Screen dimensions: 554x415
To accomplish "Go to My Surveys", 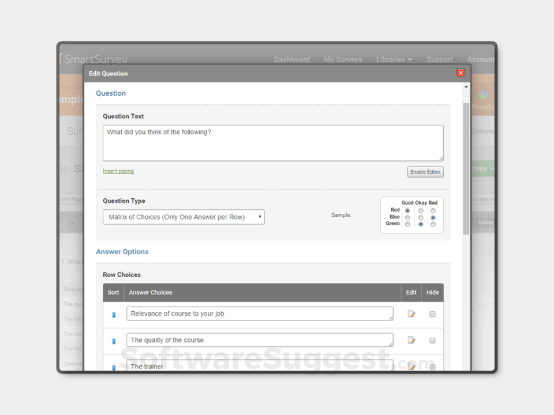I will (x=343, y=59).
